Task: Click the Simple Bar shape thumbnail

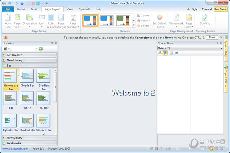Action: [x=27, y=76]
